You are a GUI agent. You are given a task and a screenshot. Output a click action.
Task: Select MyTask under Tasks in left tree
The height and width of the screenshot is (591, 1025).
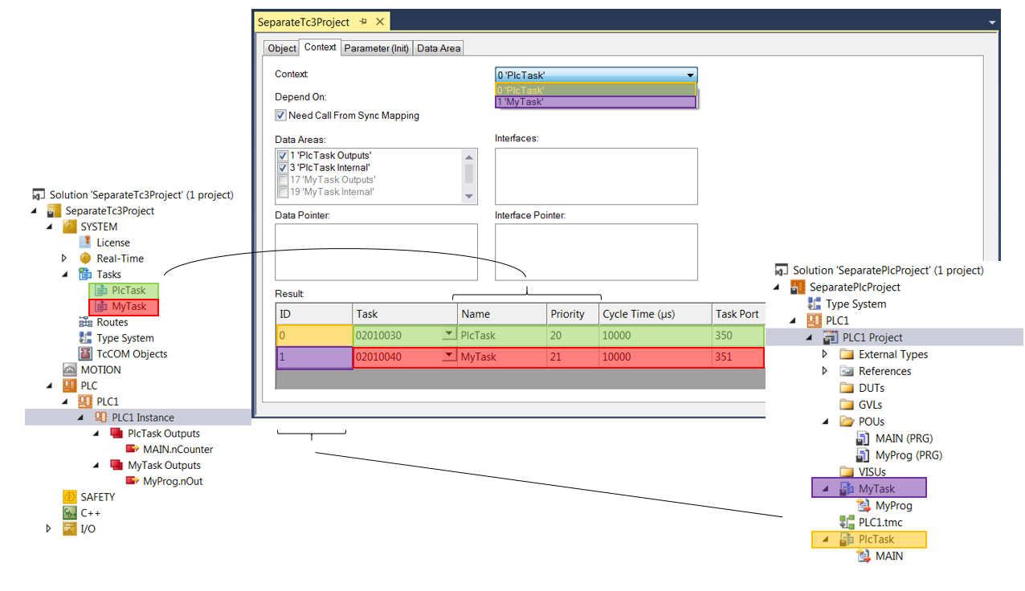124,307
